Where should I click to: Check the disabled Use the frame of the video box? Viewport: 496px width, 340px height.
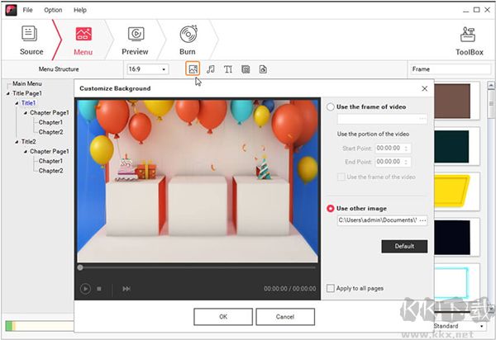[341, 177]
